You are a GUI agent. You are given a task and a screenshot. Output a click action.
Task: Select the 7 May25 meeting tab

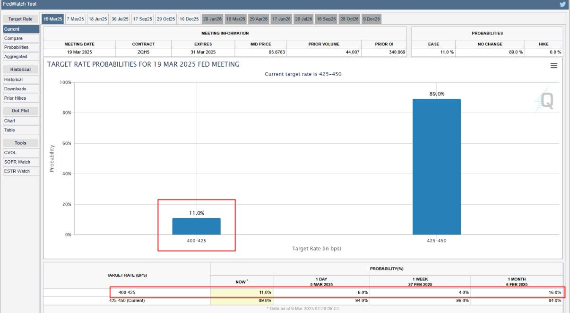click(x=75, y=18)
